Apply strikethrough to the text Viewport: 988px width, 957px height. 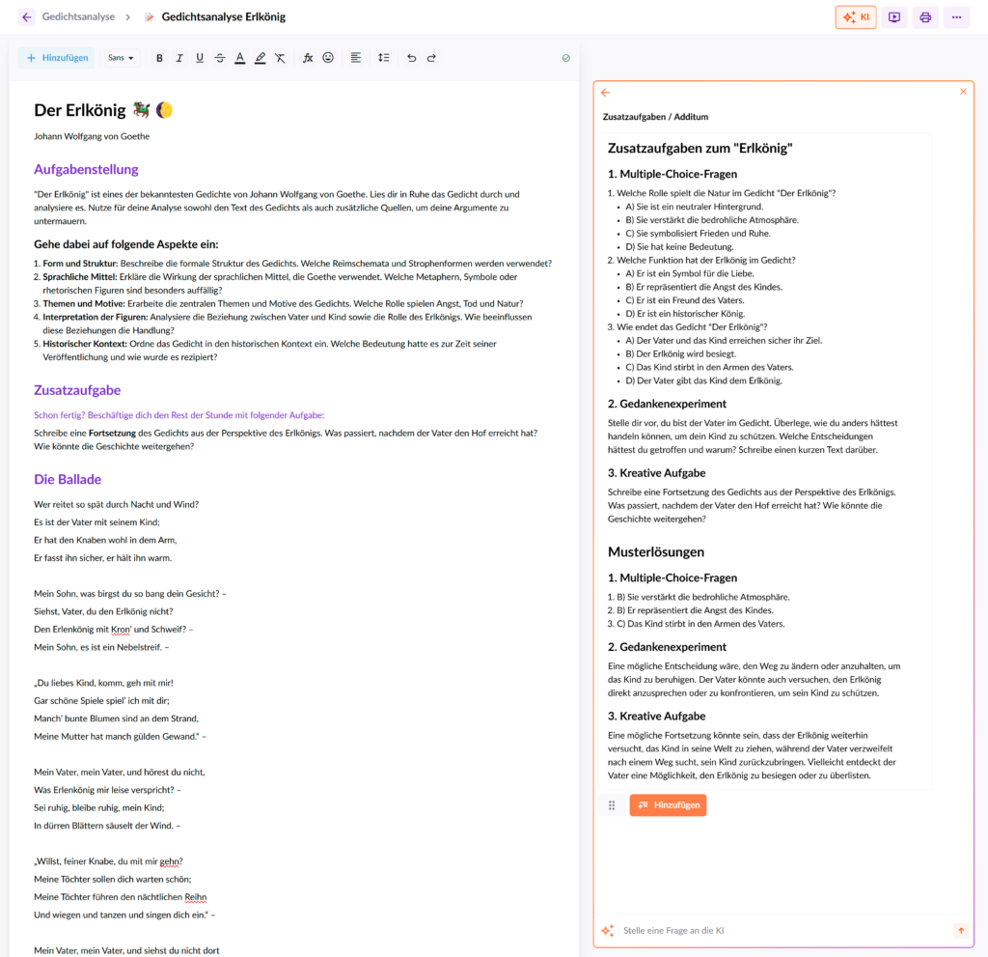(220, 58)
